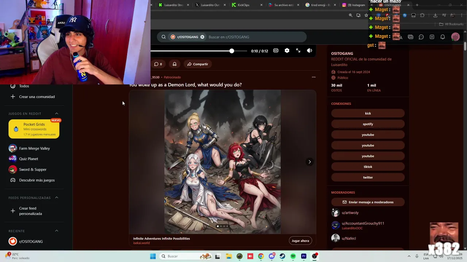Open the Pocket Grids game card
467x262 pixels.
pos(34,129)
